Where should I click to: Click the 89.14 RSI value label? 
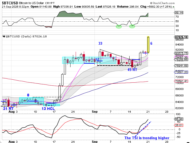179,13
